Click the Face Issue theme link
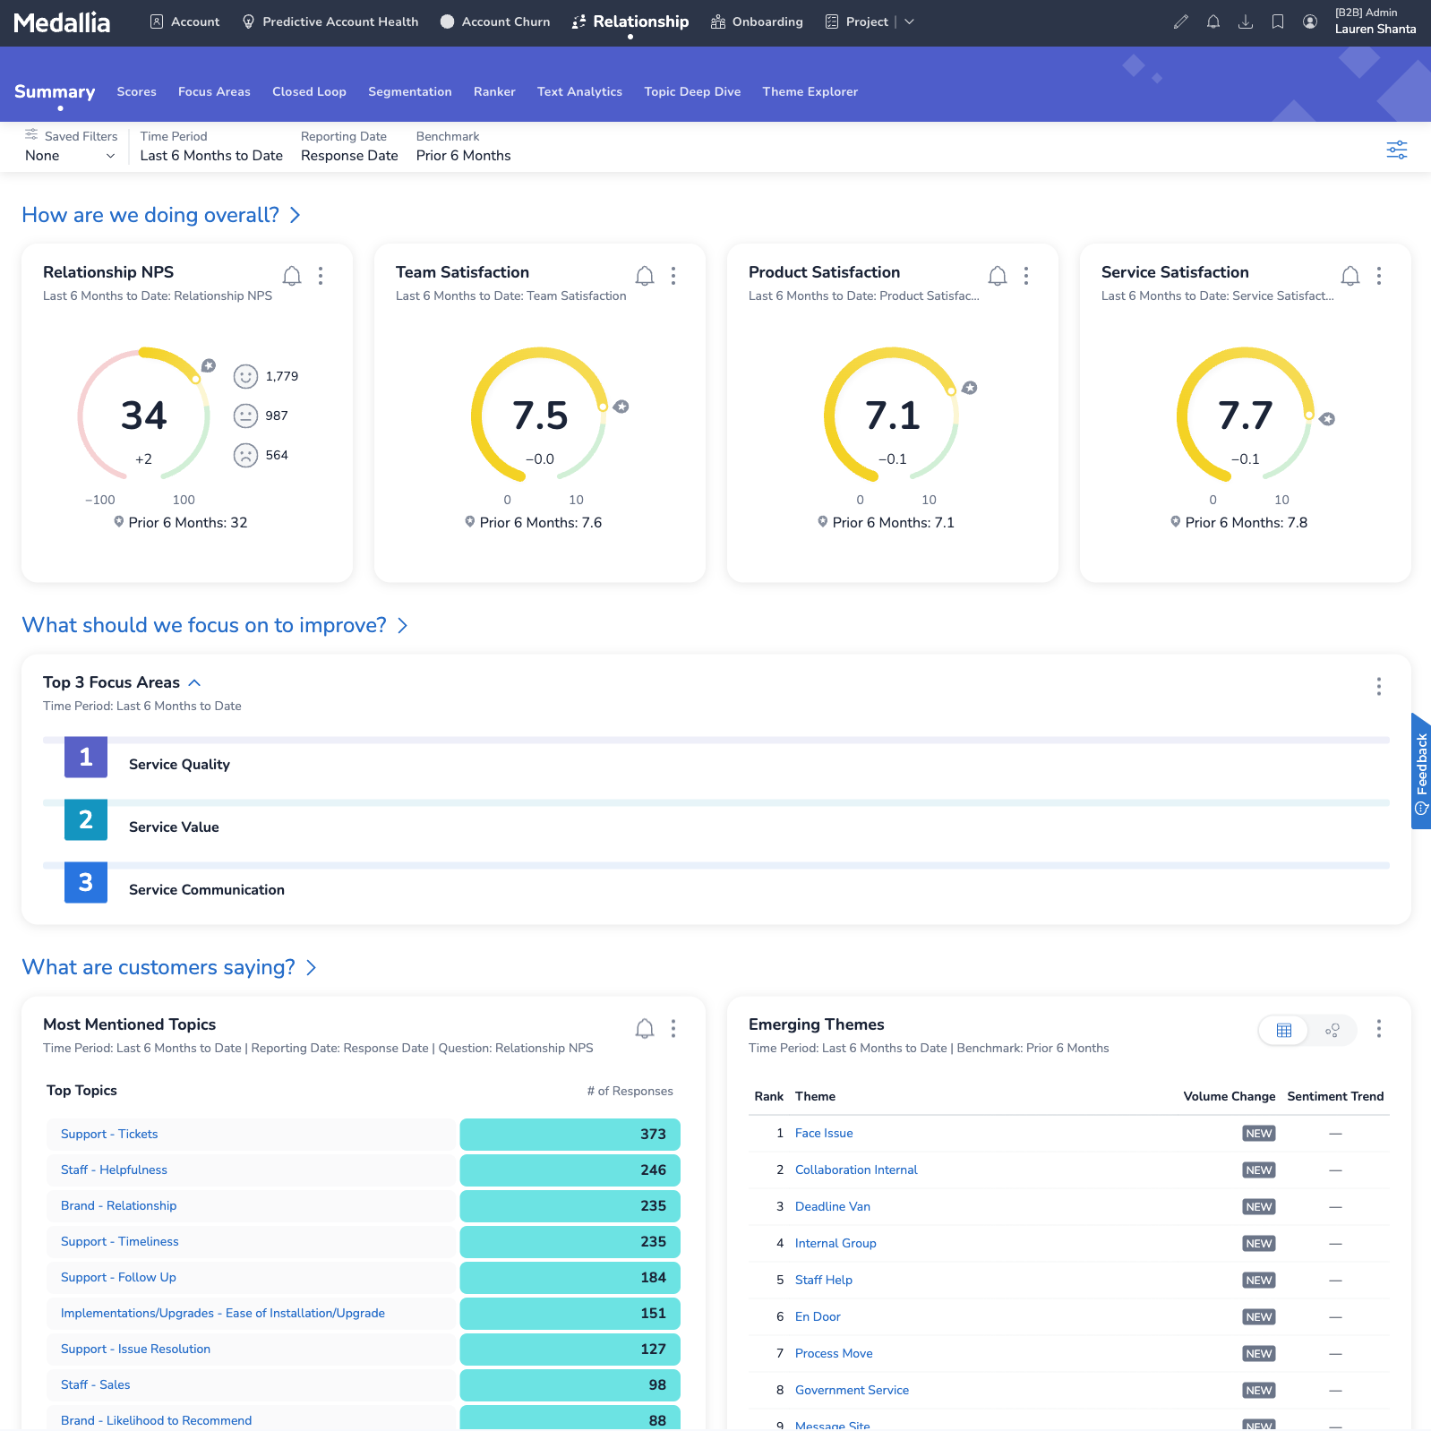This screenshot has width=1431, height=1431. 823,1133
